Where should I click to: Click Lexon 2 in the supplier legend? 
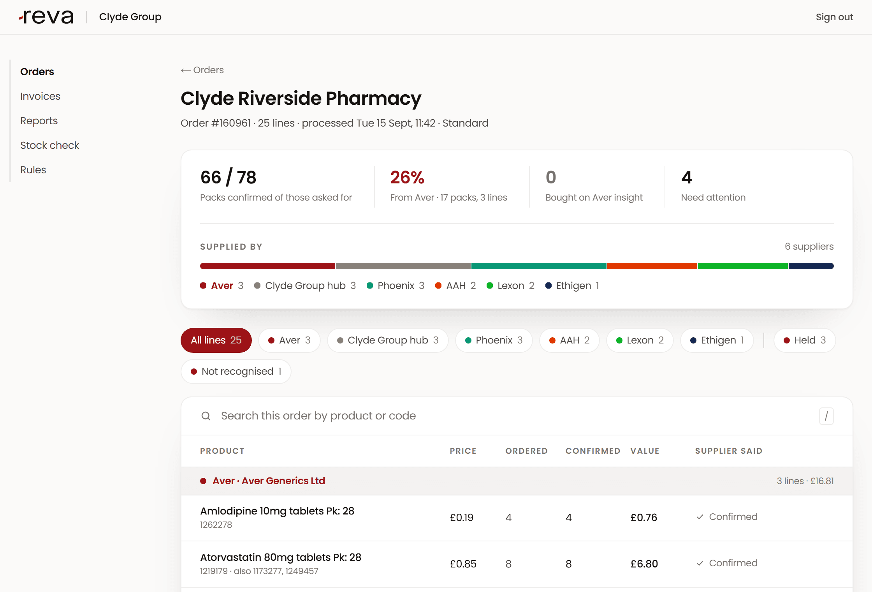pyautogui.click(x=510, y=286)
